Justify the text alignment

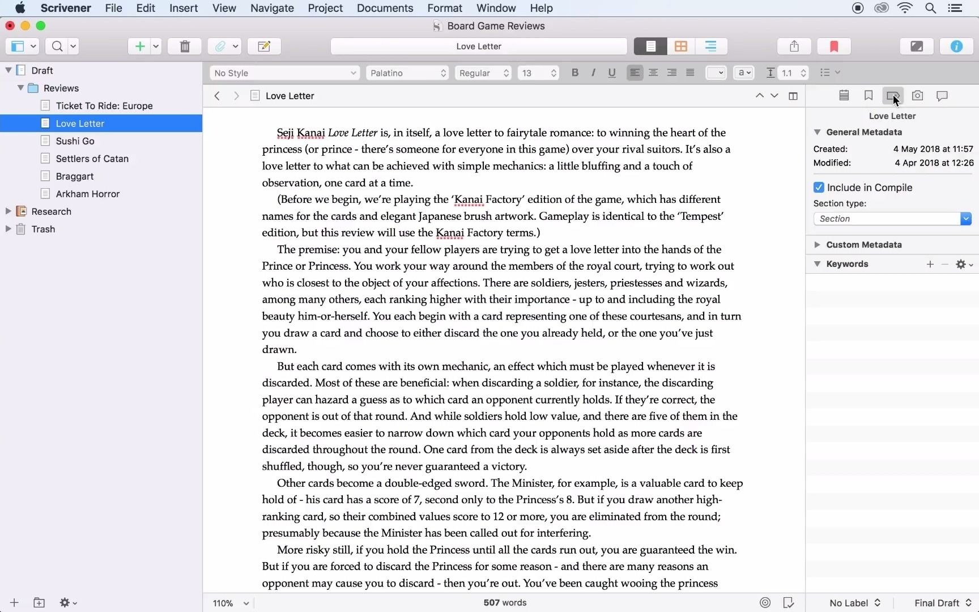pyautogui.click(x=690, y=73)
